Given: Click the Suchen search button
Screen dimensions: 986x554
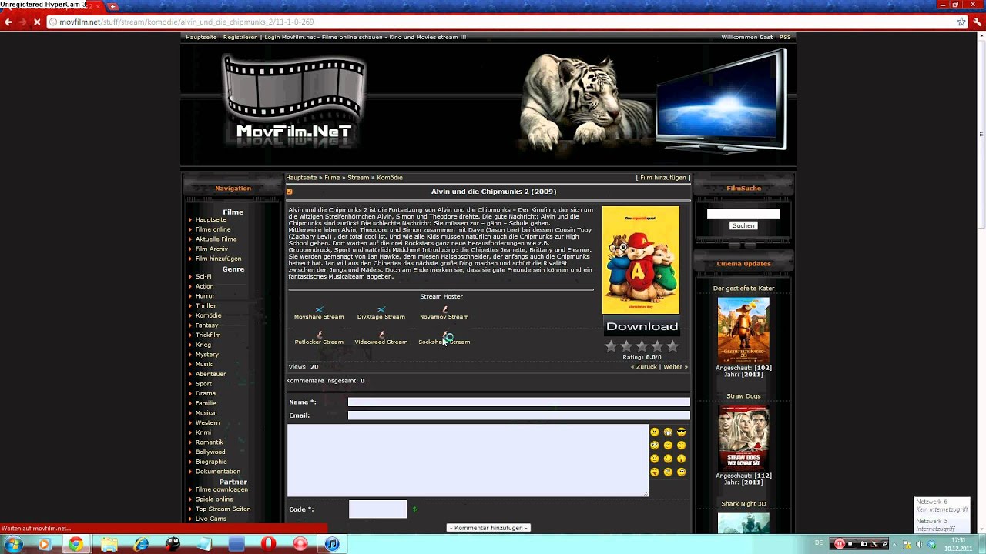Looking at the screenshot, I should (x=743, y=225).
